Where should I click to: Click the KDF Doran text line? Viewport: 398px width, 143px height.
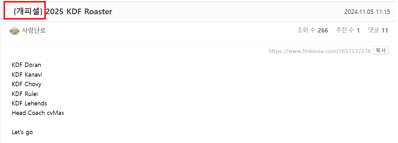26,65
